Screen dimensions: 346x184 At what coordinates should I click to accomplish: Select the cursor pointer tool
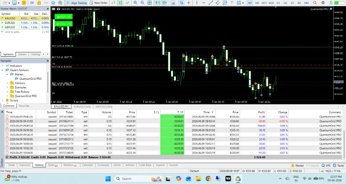pos(182,3)
